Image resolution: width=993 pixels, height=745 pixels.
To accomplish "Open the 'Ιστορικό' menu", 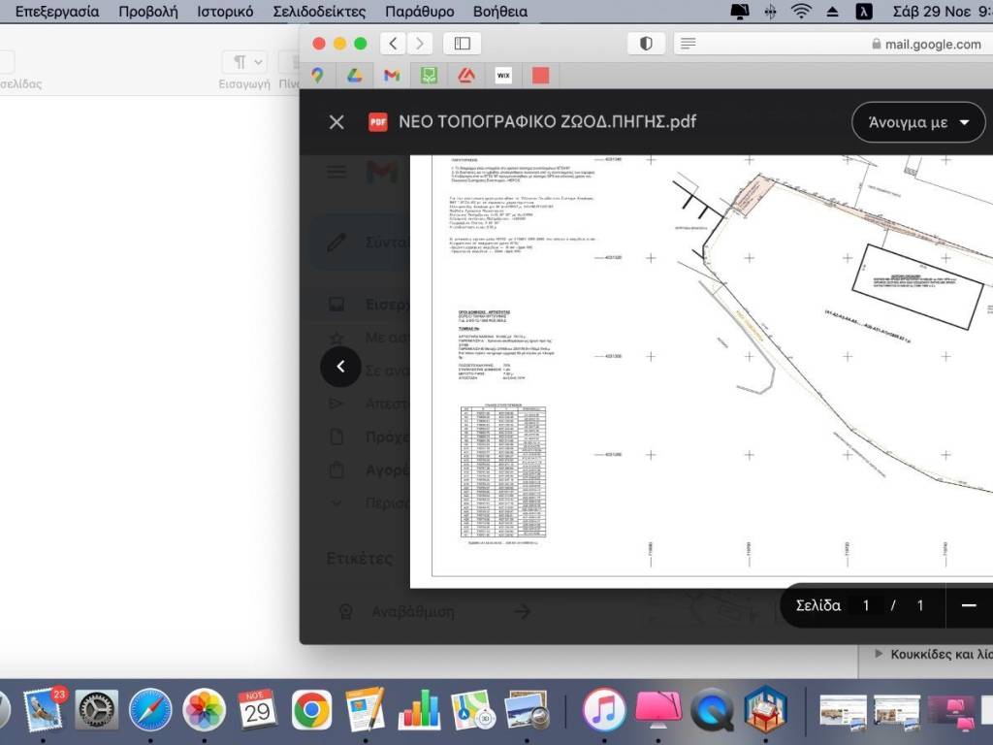I will [x=225, y=12].
